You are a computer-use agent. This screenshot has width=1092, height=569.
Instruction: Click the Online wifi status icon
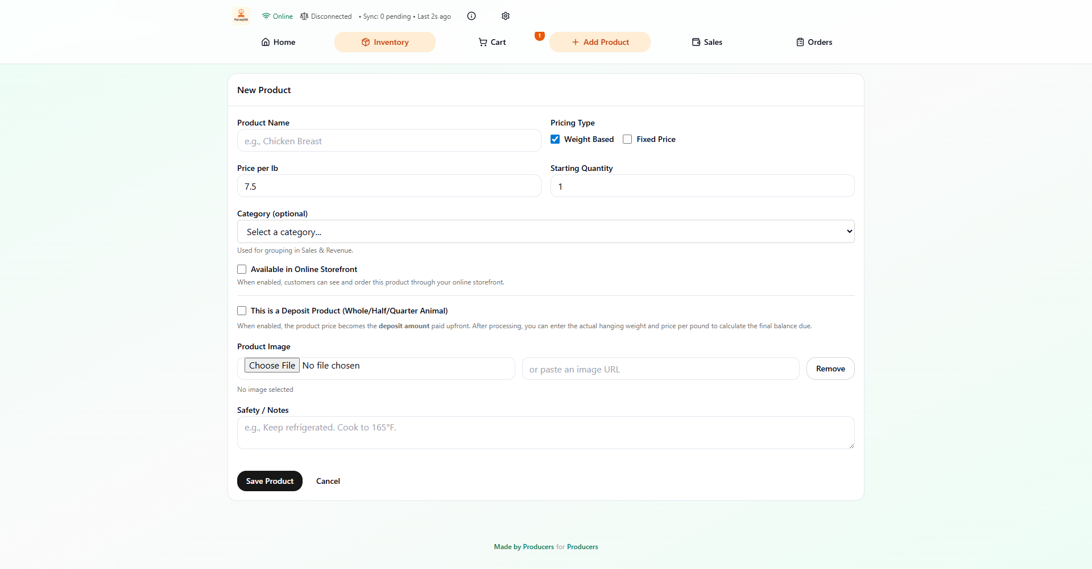tap(266, 16)
